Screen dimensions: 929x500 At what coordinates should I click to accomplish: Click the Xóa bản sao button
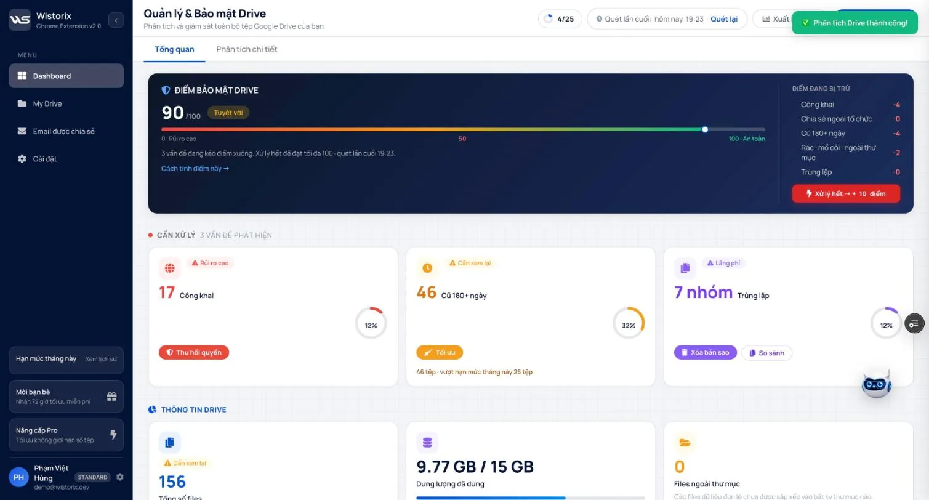[705, 352]
